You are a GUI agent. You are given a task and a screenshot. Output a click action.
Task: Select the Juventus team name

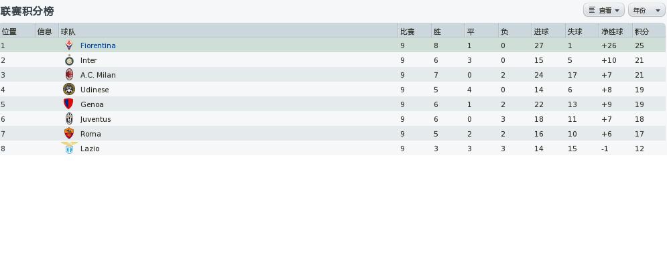[x=95, y=119]
